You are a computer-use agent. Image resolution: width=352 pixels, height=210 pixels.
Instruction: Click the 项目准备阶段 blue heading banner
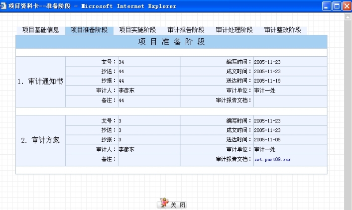pos(171,42)
